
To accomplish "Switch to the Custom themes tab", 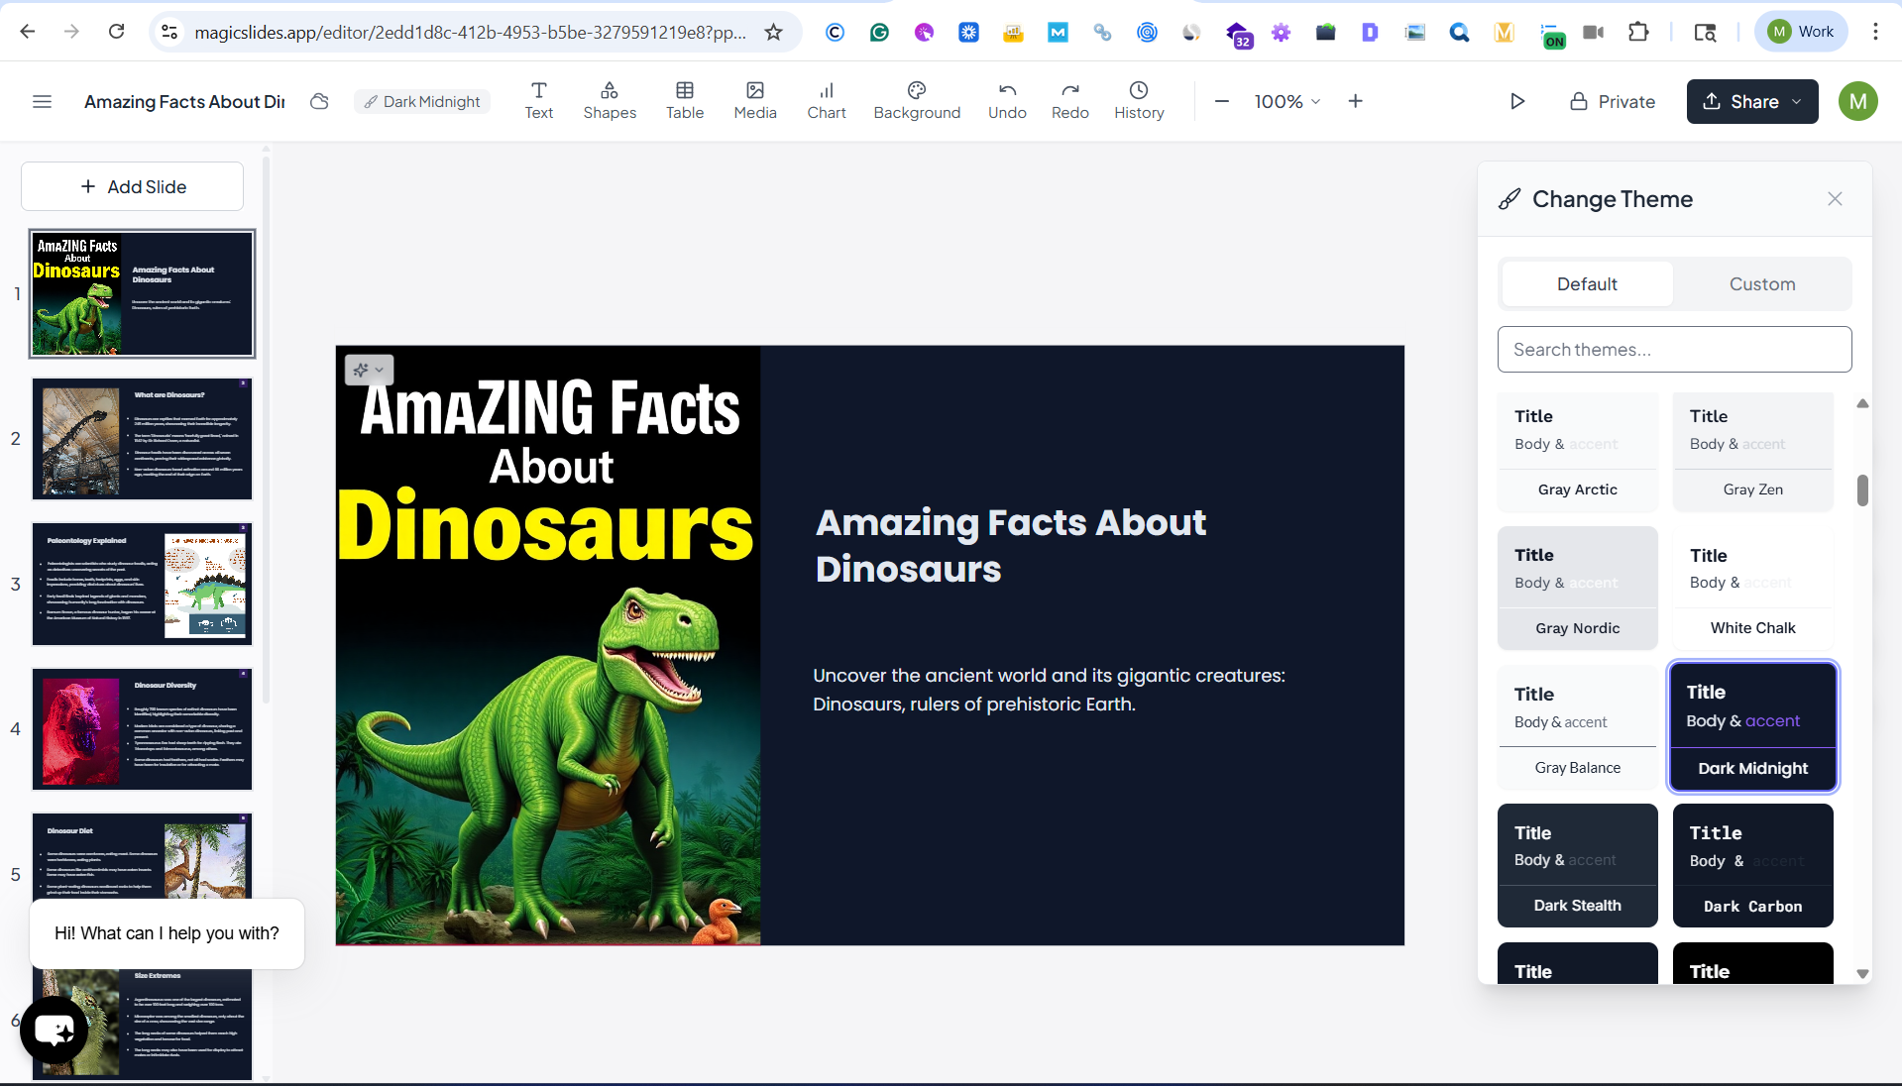I will point(1761,284).
